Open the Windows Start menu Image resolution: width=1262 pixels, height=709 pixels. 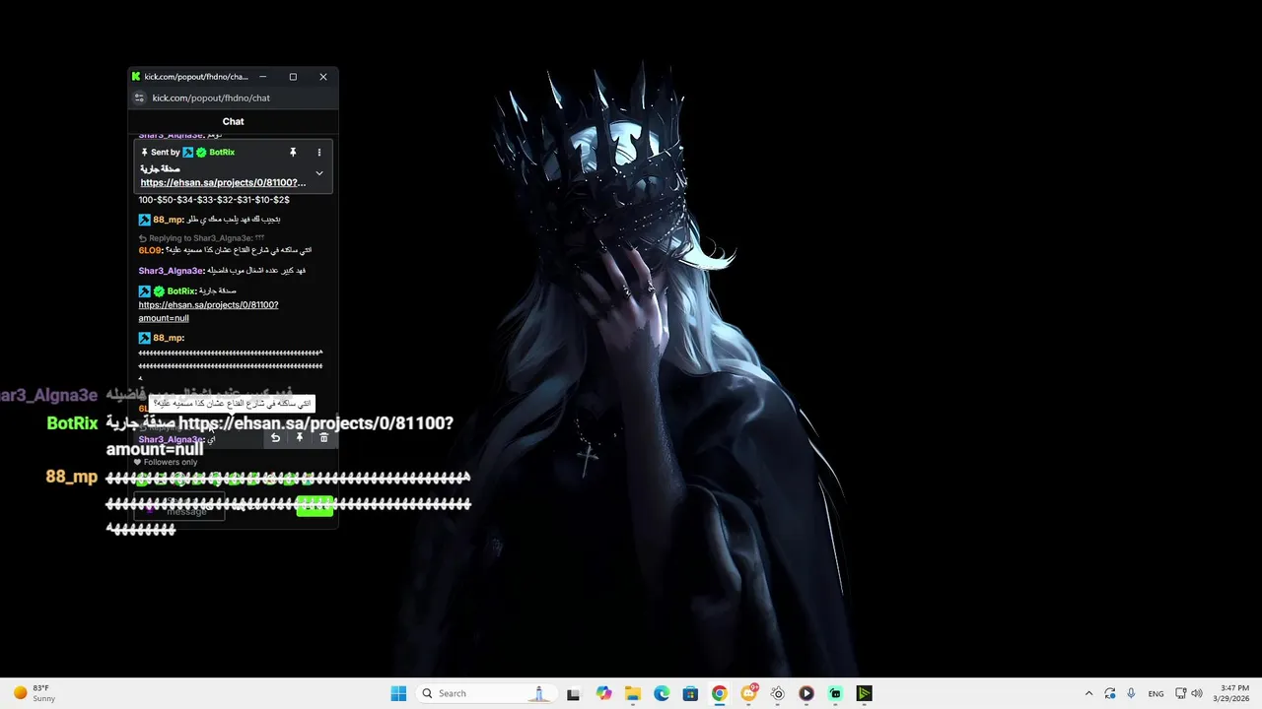pos(398,693)
